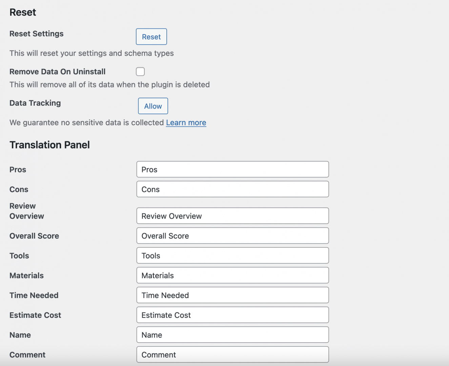Click the Reset settings button

tap(151, 37)
